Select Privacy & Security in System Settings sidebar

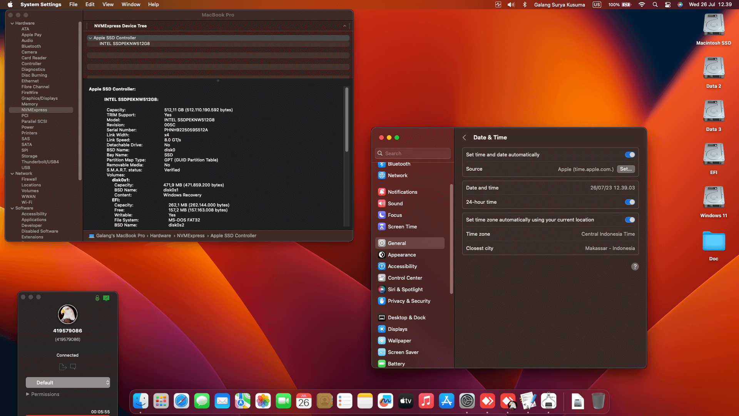tap(409, 301)
